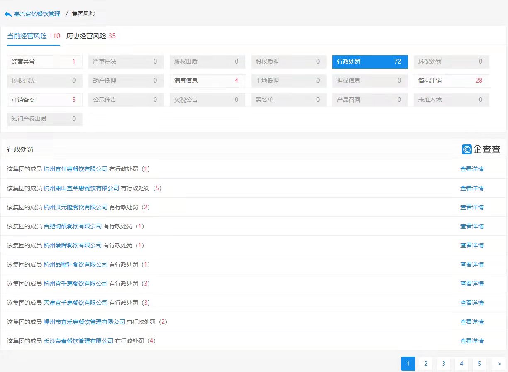The width and height of the screenshot is (508, 372).
Task: Select the 注销备案 risk filter
Action: tap(45, 100)
